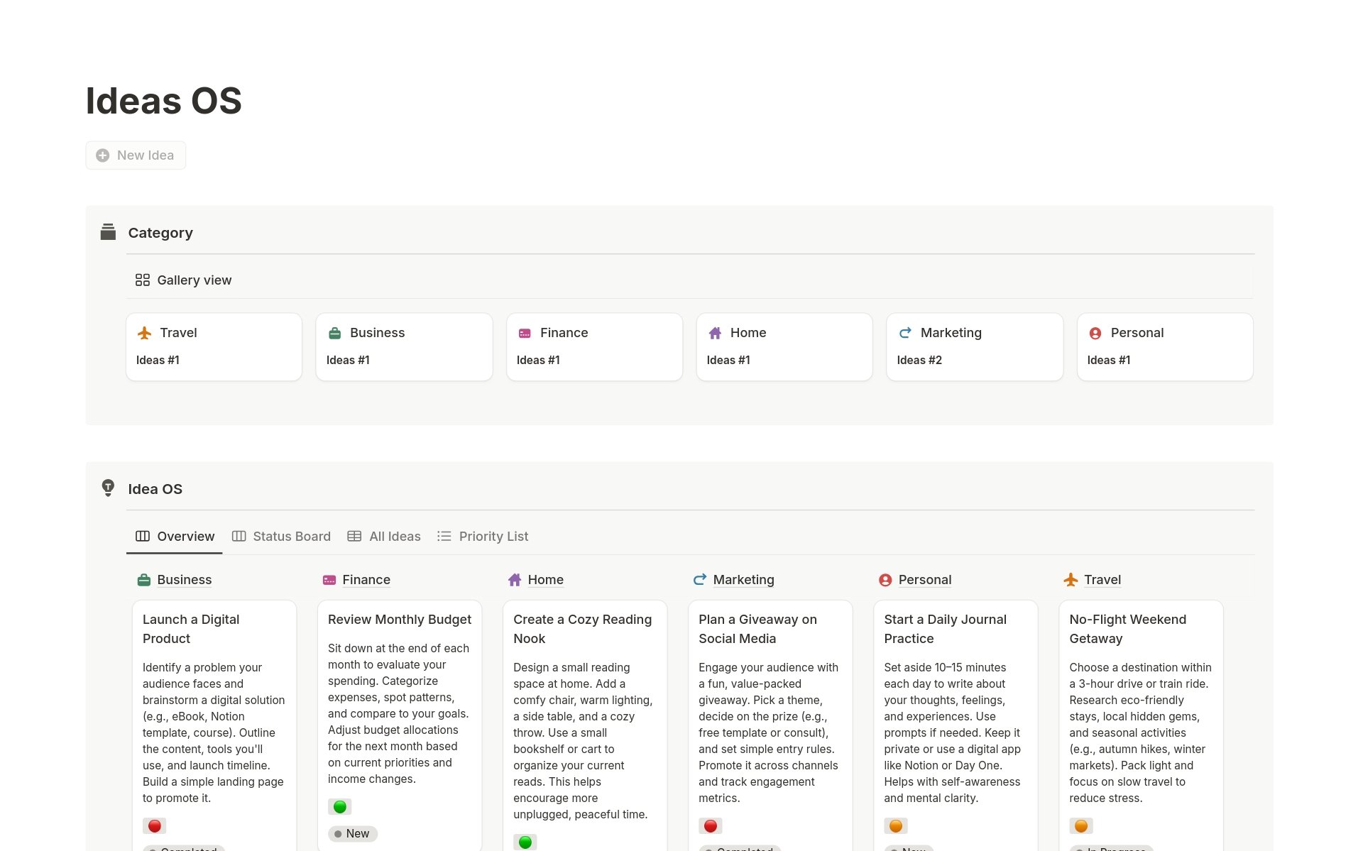The width and height of the screenshot is (1363, 851).
Task: Click the airplane icon on Travel gallery card
Action: point(145,333)
